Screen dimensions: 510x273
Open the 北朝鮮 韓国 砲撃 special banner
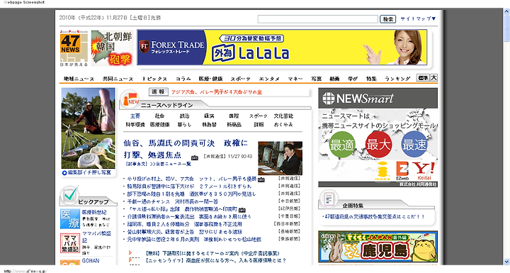112,48
